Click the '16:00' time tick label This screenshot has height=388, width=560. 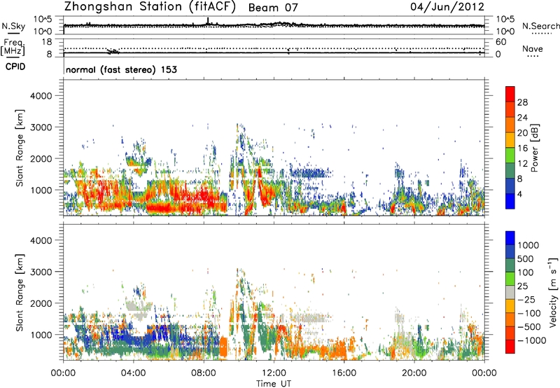click(344, 373)
